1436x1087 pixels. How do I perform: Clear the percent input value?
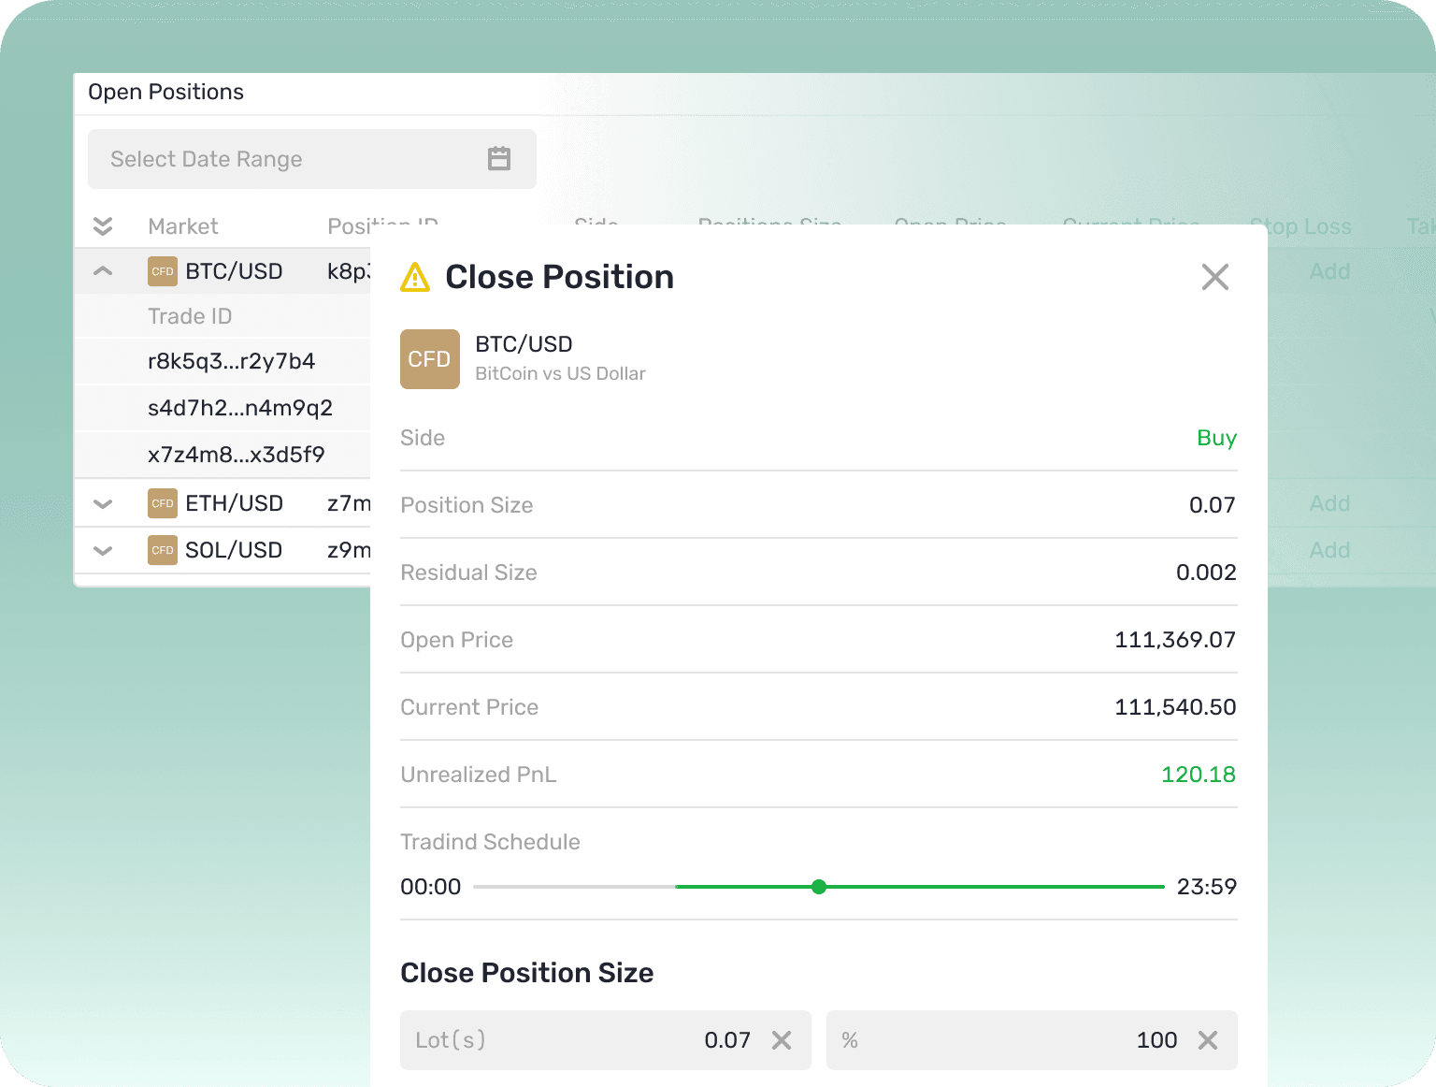(x=1208, y=1040)
